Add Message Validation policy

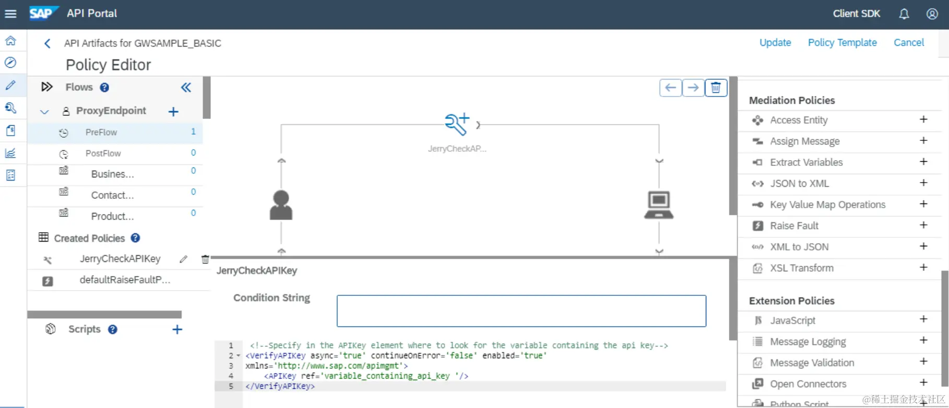pyautogui.click(x=923, y=362)
